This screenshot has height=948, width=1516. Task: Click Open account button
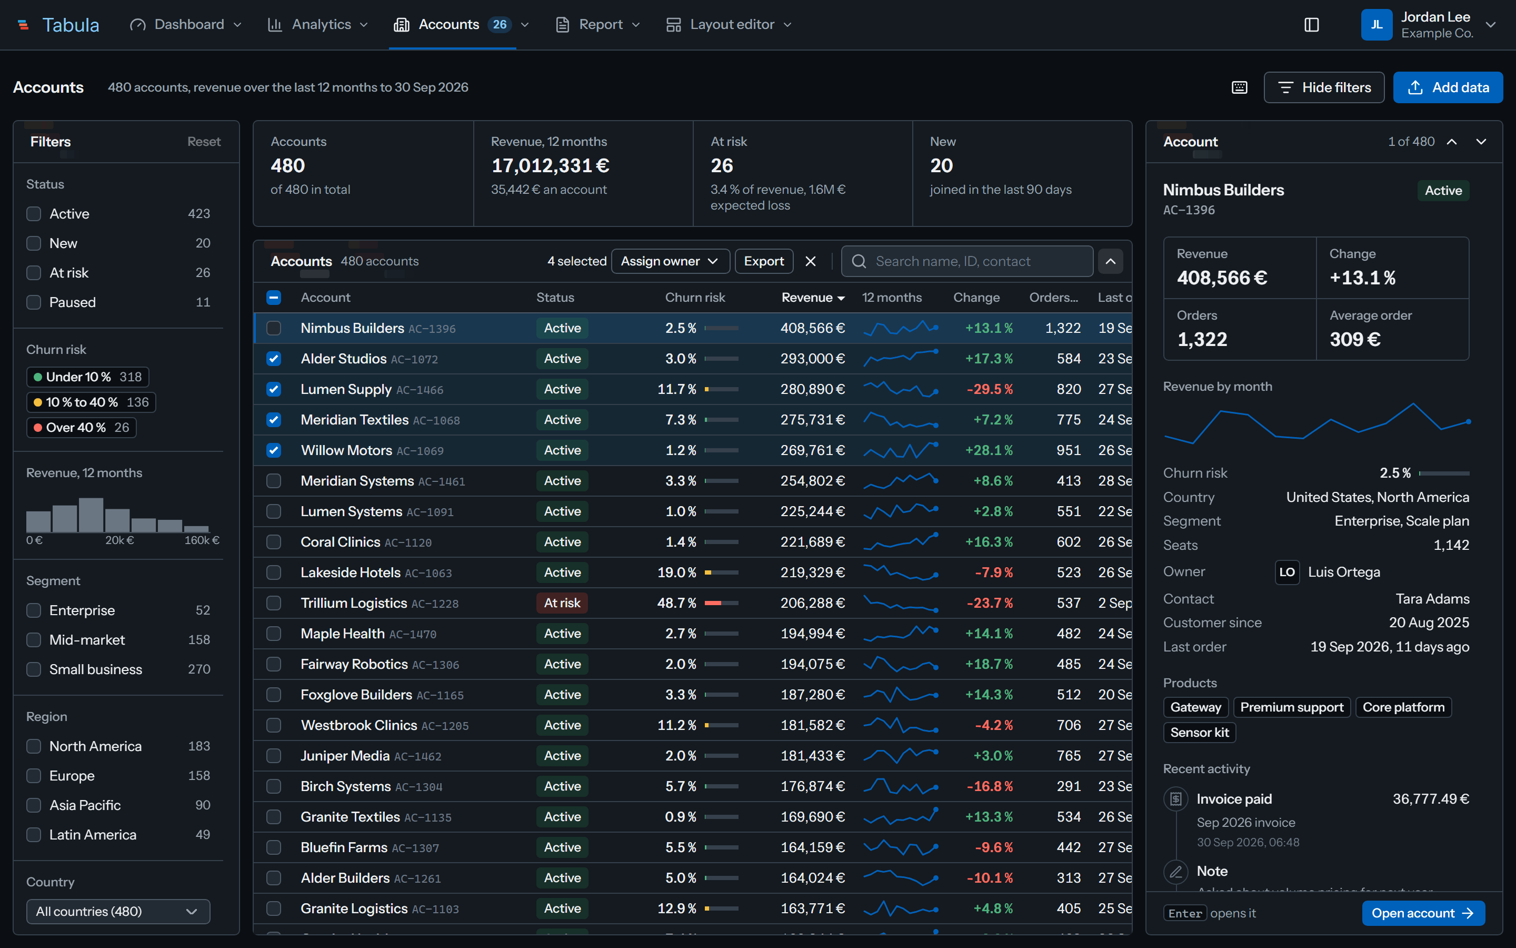pyautogui.click(x=1423, y=913)
